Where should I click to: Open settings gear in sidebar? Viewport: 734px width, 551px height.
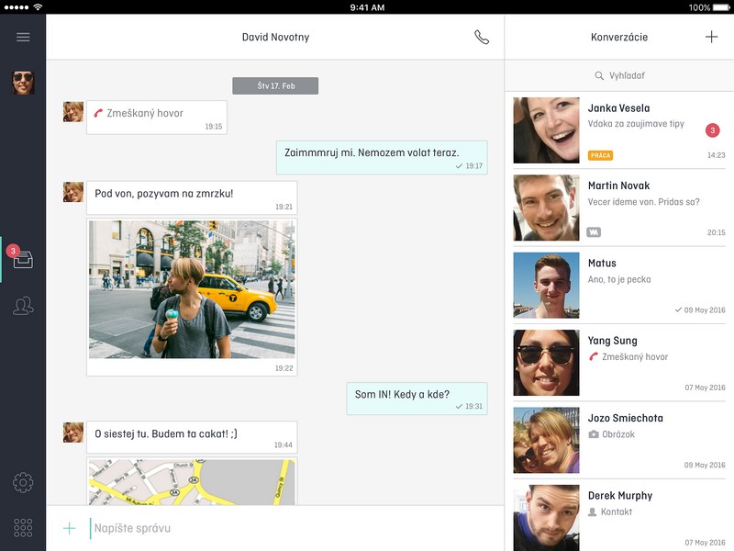pos(23,482)
